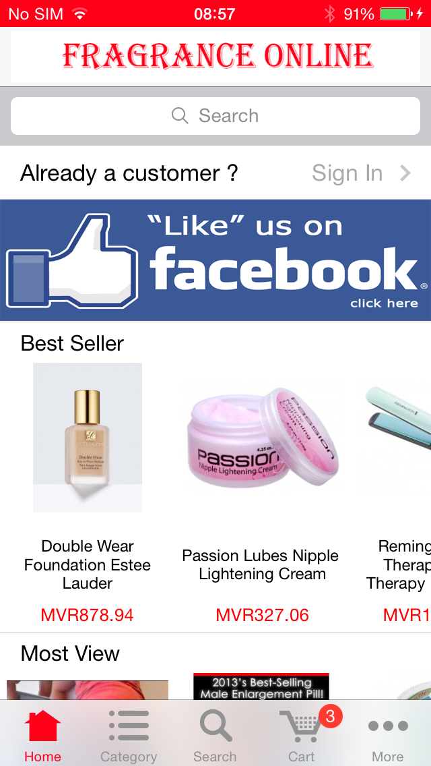
Task: Tap the More three-dots icon
Action: tap(388, 726)
